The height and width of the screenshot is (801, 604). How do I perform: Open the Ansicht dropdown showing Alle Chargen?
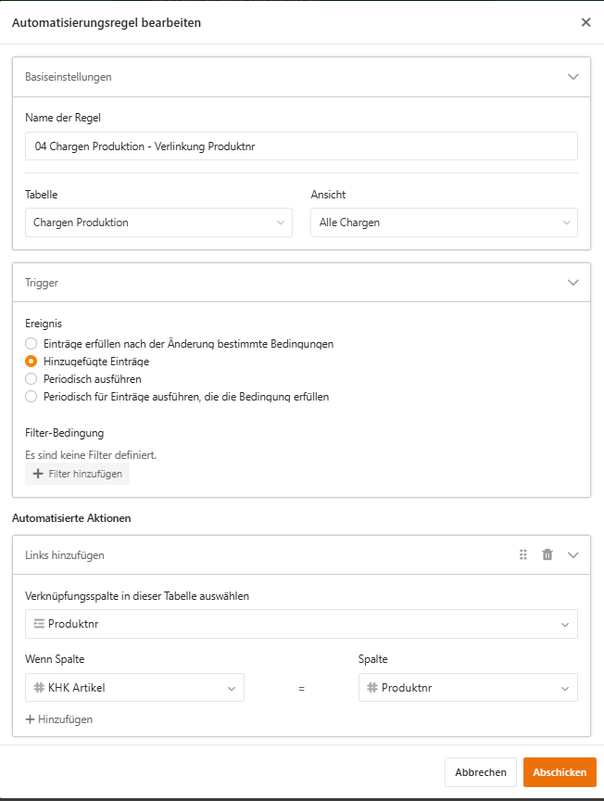click(x=444, y=222)
